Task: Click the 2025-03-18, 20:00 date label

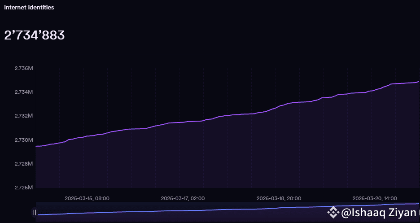Action: tap(279, 198)
